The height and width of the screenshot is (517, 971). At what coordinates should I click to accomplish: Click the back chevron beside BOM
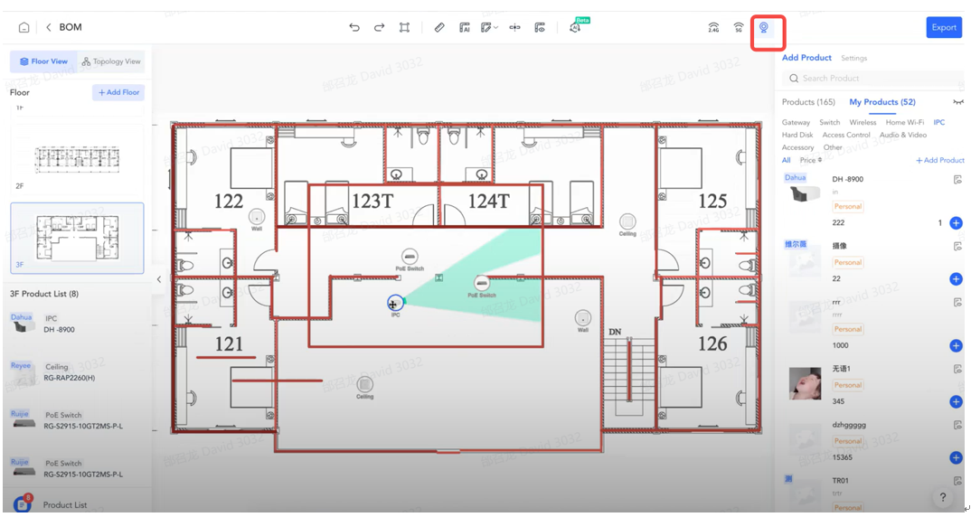click(48, 27)
